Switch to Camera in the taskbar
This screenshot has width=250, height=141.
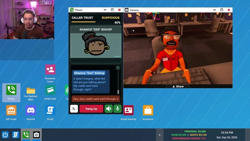[36, 135]
